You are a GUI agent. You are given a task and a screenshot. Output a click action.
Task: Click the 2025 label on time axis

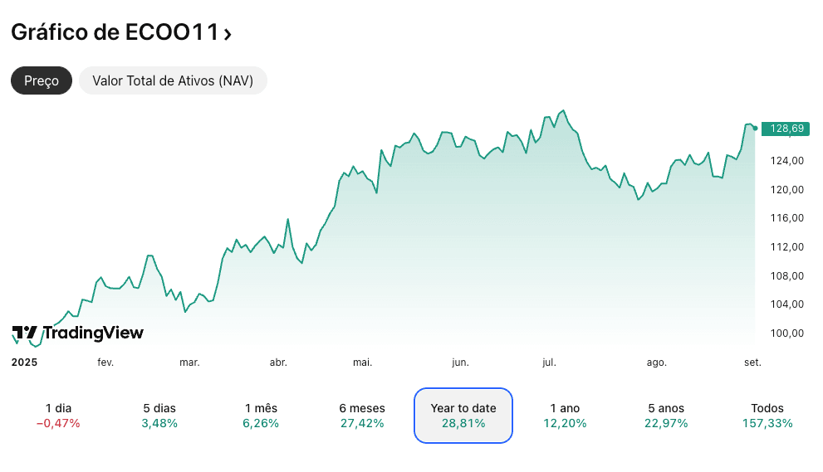pyautogui.click(x=24, y=363)
